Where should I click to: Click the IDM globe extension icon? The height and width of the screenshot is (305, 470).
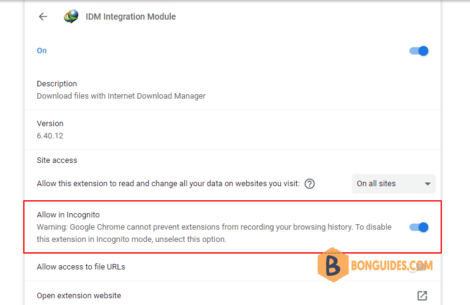click(x=71, y=17)
